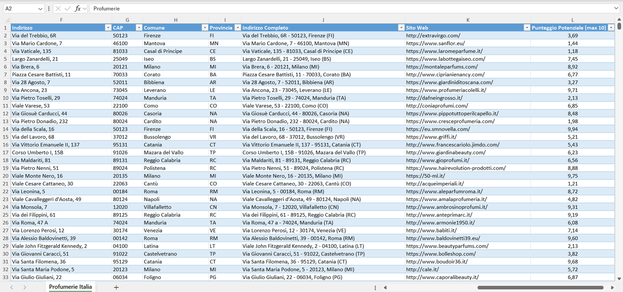This screenshot has width=623, height=292.
Task: Select the Profumerie Italia sheet tab
Action: pyautogui.click(x=70, y=287)
